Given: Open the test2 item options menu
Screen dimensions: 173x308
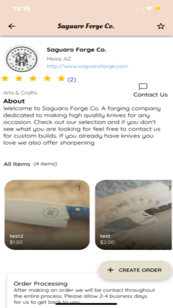Looking at the screenshot, I should [x=79, y=188].
